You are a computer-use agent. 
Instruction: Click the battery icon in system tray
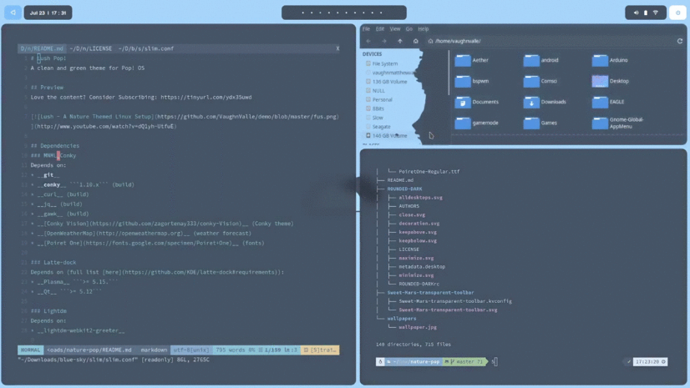pos(646,13)
